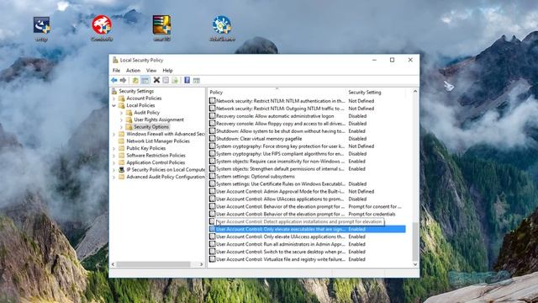Click policy list scrollbar up arrow
The height and width of the screenshot is (303, 538).
pos(415,92)
